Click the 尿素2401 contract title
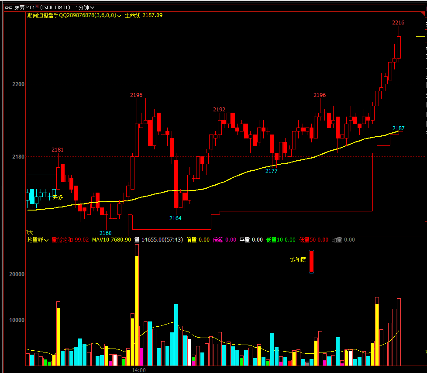The image size is (427, 373). [x=24, y=7]
